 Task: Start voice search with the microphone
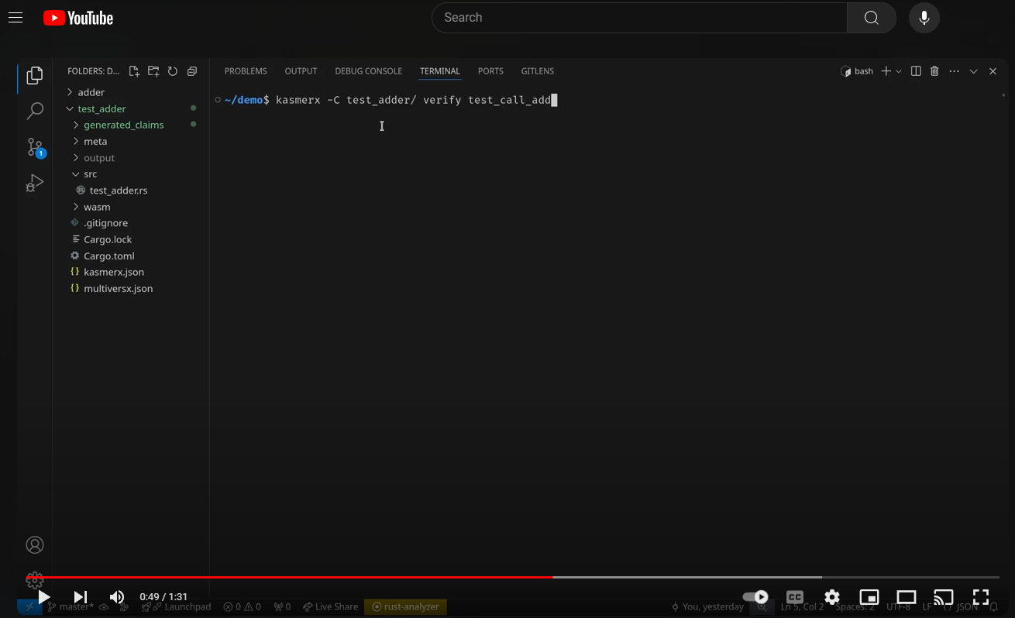point(924,18)
